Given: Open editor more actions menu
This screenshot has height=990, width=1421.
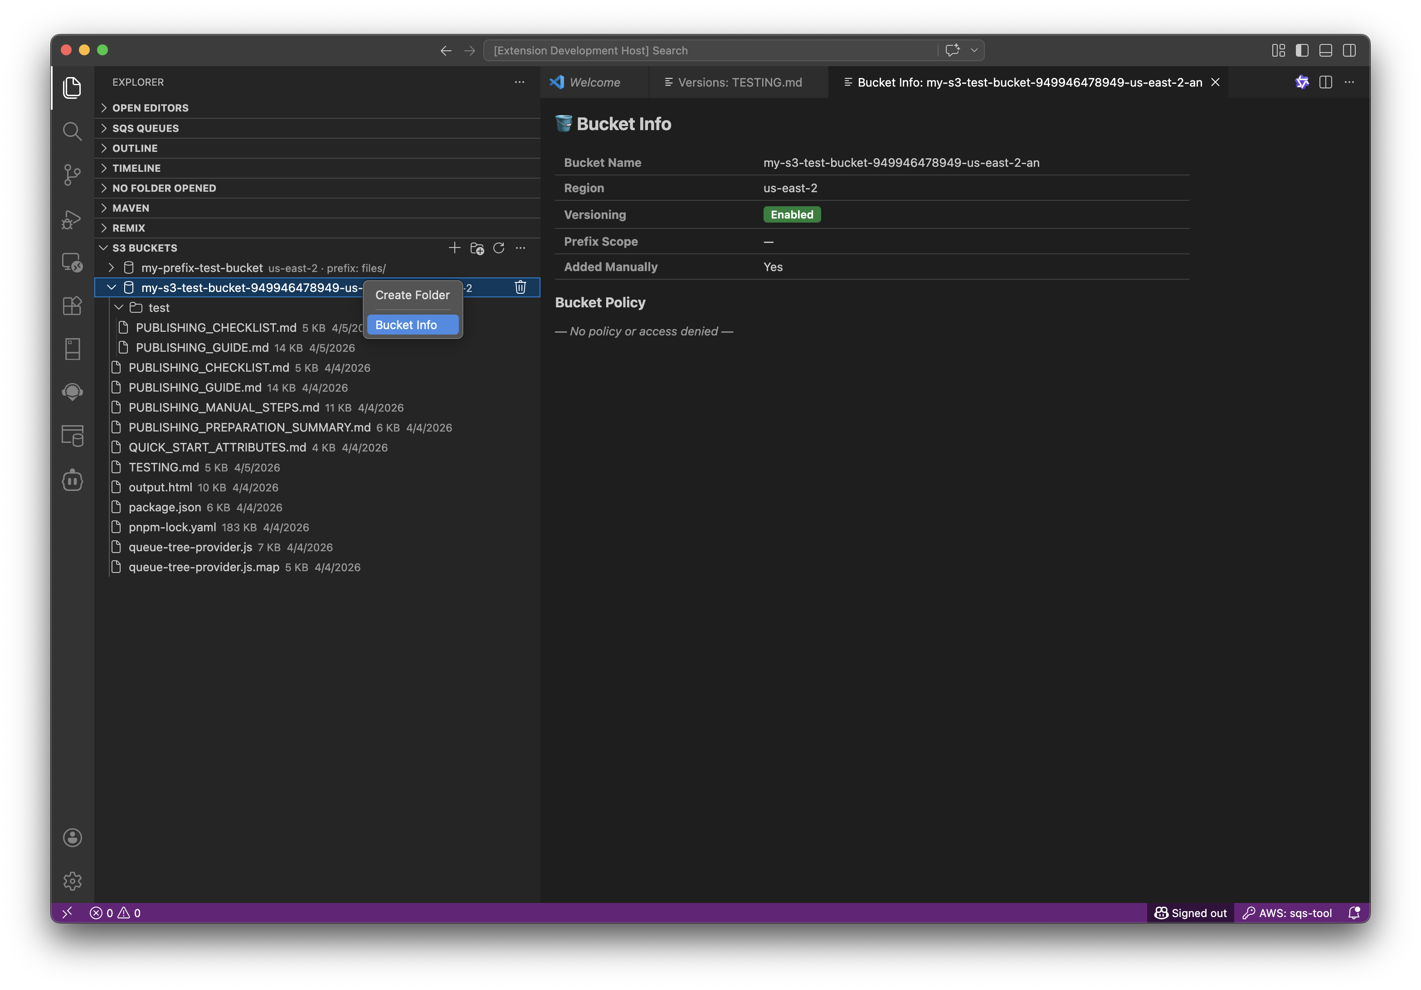Looking at the screenshot, I should click(1349, 82).
